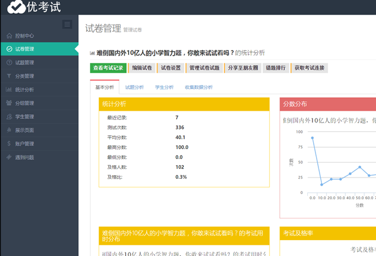Click the bar chart icon beside 统计分析
This screenshot has width=376, height=256.
coord(9,90)
